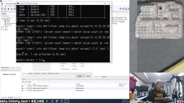Click the Command Line Client title bar icon
The image size is (184, 103).
pyautogui.click(x=18, y=3)
